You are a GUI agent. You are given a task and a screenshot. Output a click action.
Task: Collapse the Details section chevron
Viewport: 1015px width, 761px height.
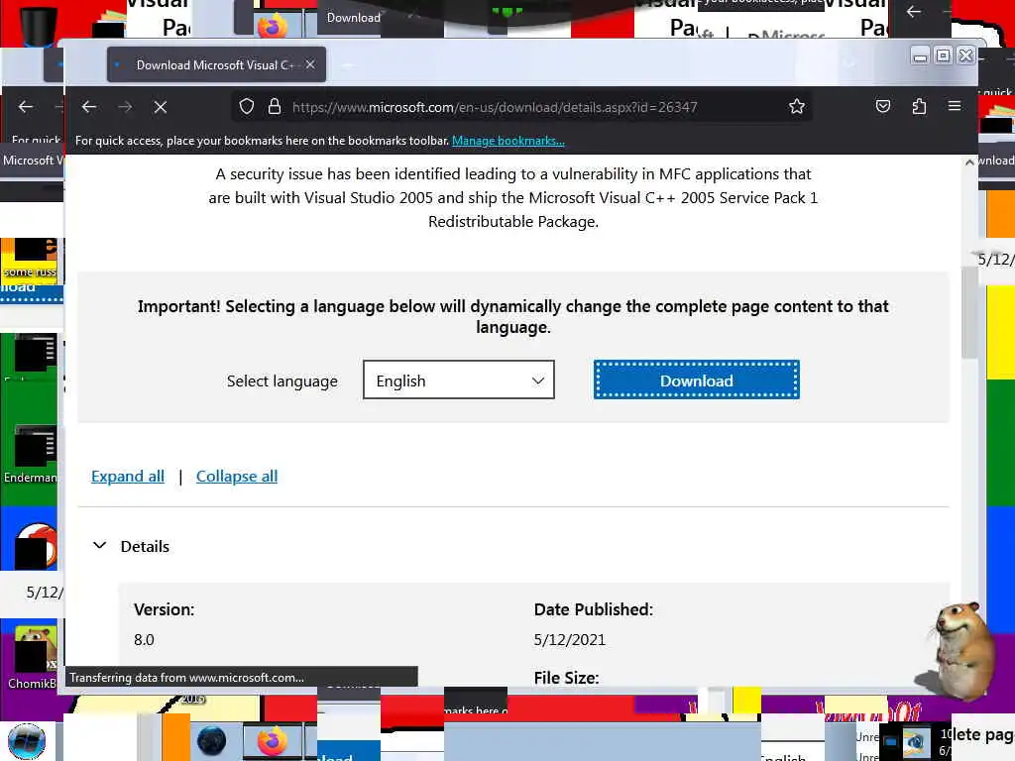[100, 546]
